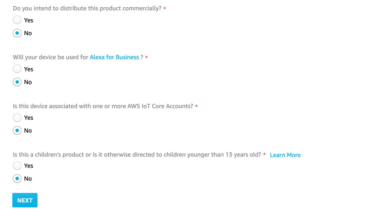Click the "No" label text under AWS IoT question

click(28, 131)
